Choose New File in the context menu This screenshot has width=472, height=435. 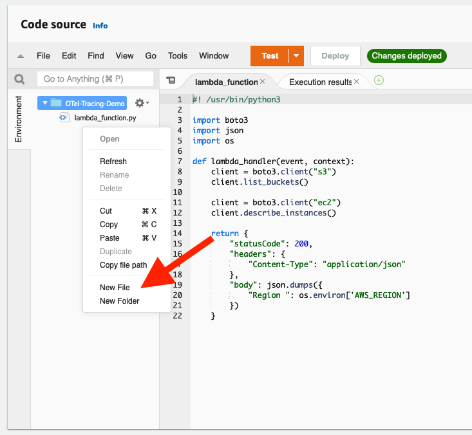[x=115, y=288]
